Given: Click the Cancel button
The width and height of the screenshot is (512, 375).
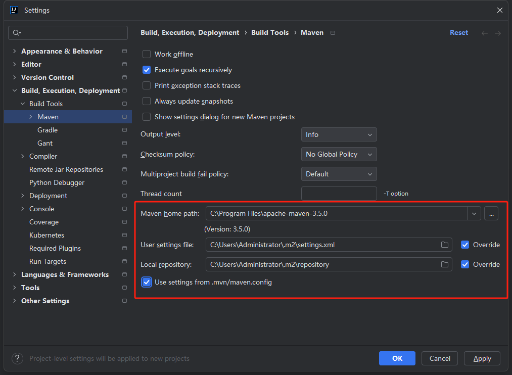Looking at the screenshot, I should (x=440, y=358).
